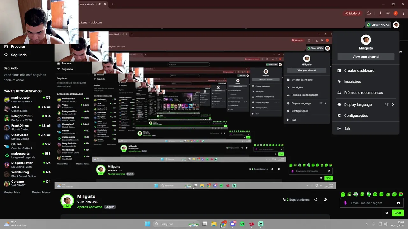Choose Sair in the outermost profile menu
The width and height of the screenshot is (408, 229).
point(366,128)
